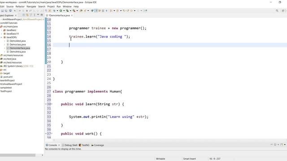Select Demointerface.java in Project Explorer

point(20,48)
